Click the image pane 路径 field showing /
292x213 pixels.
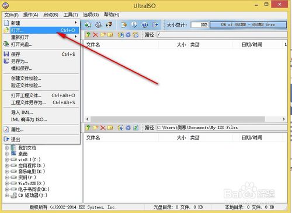click(222, 35)
